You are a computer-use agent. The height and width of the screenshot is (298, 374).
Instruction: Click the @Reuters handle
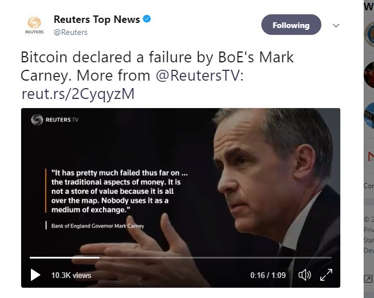(x=70, y=32)
